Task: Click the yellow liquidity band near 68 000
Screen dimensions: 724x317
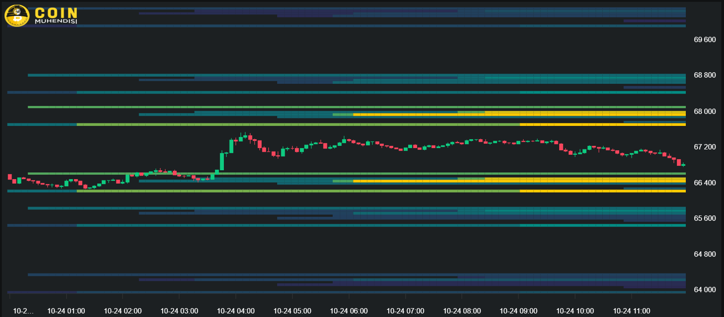Action: click(x=577, y=114)
